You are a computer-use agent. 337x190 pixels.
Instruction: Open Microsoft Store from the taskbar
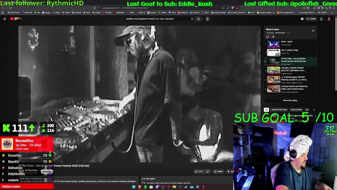point(151,187)
